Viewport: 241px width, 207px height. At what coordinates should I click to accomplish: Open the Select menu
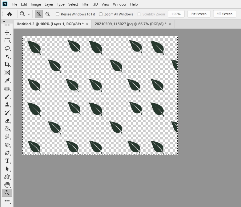(73, 4)
